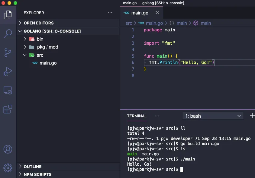Click the pkg/mod folder icon
The image size is (255, 178).
coord(31,47)
